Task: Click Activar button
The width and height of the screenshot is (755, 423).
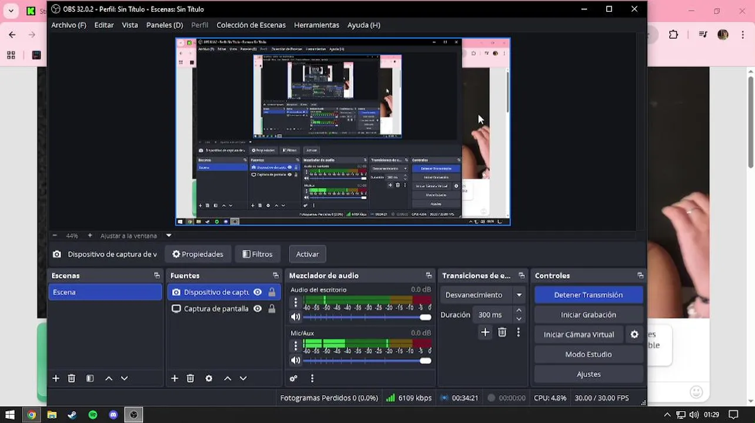Action: pos(308,254)
